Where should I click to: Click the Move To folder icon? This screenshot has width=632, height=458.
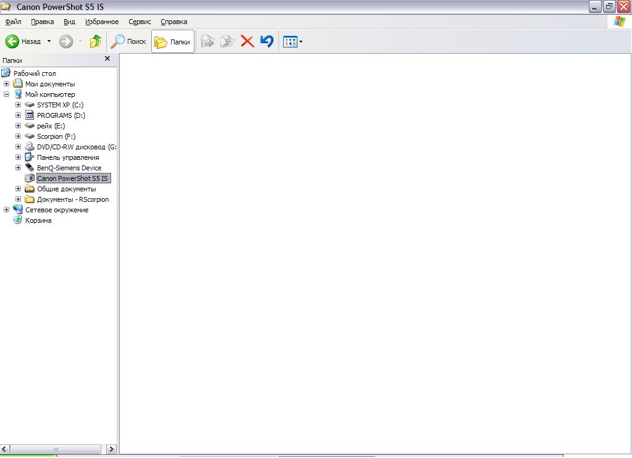(207, 41)
